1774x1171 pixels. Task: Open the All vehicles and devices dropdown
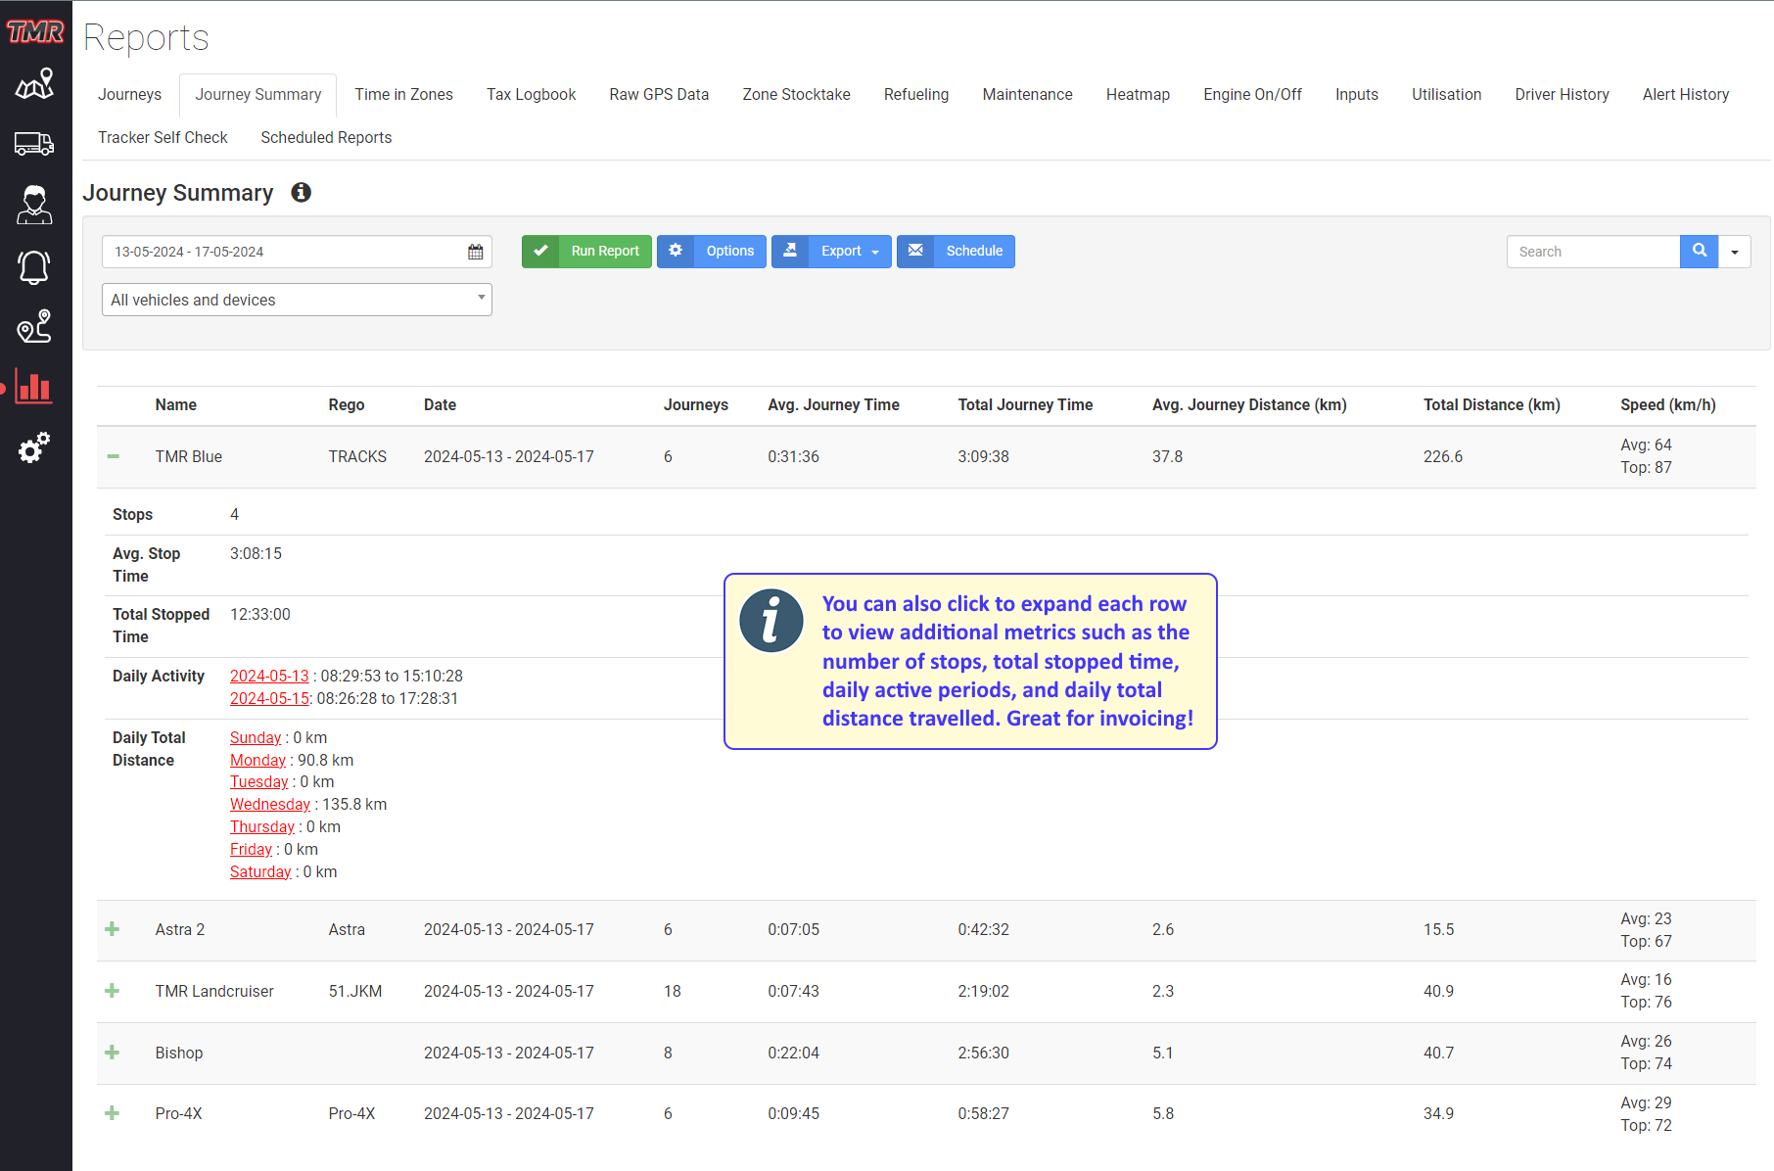tap(297, 300)
